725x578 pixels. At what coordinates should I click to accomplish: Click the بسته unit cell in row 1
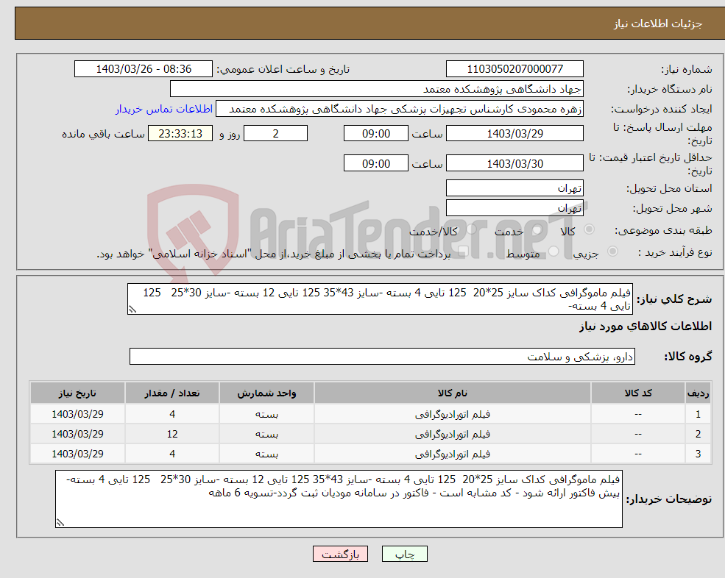(266, 415)
